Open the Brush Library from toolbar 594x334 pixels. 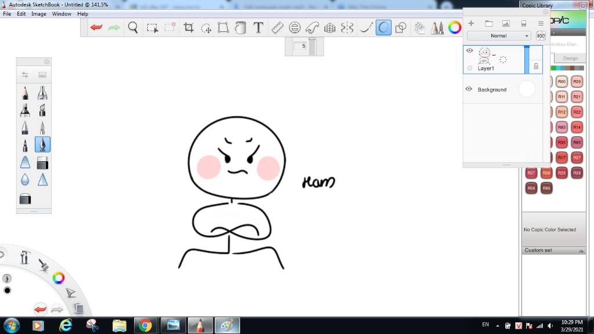pyautogui.click(x=437, y=28)
